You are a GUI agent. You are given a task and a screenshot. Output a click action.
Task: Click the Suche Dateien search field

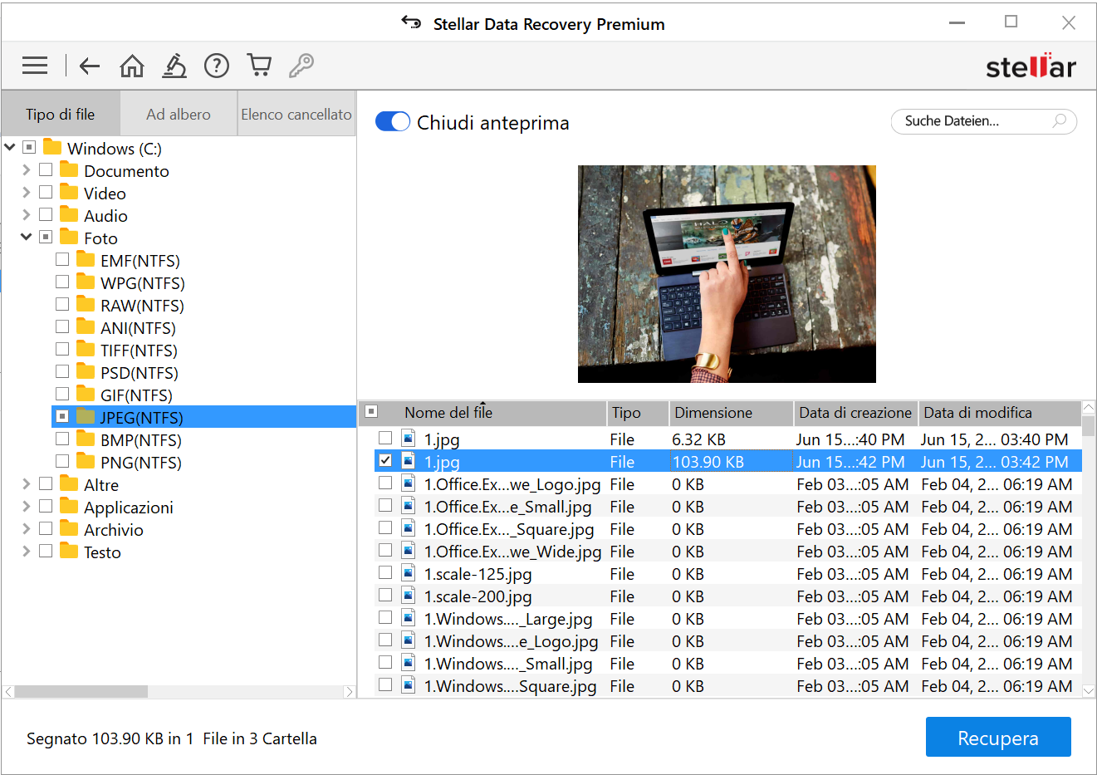972,121
